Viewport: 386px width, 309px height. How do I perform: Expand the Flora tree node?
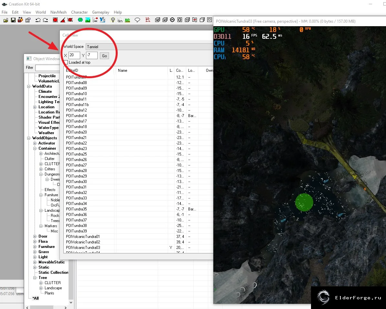click(x=35, y=241)
